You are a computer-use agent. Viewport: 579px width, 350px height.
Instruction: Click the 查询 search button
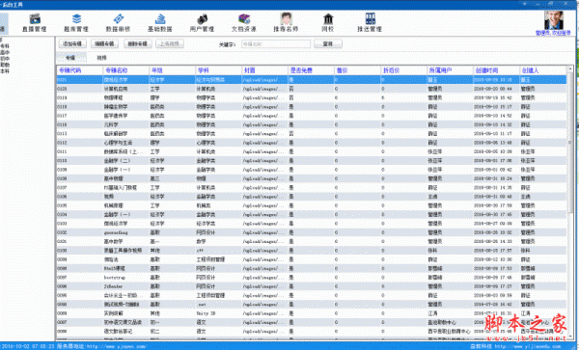(x=328, y=44)
